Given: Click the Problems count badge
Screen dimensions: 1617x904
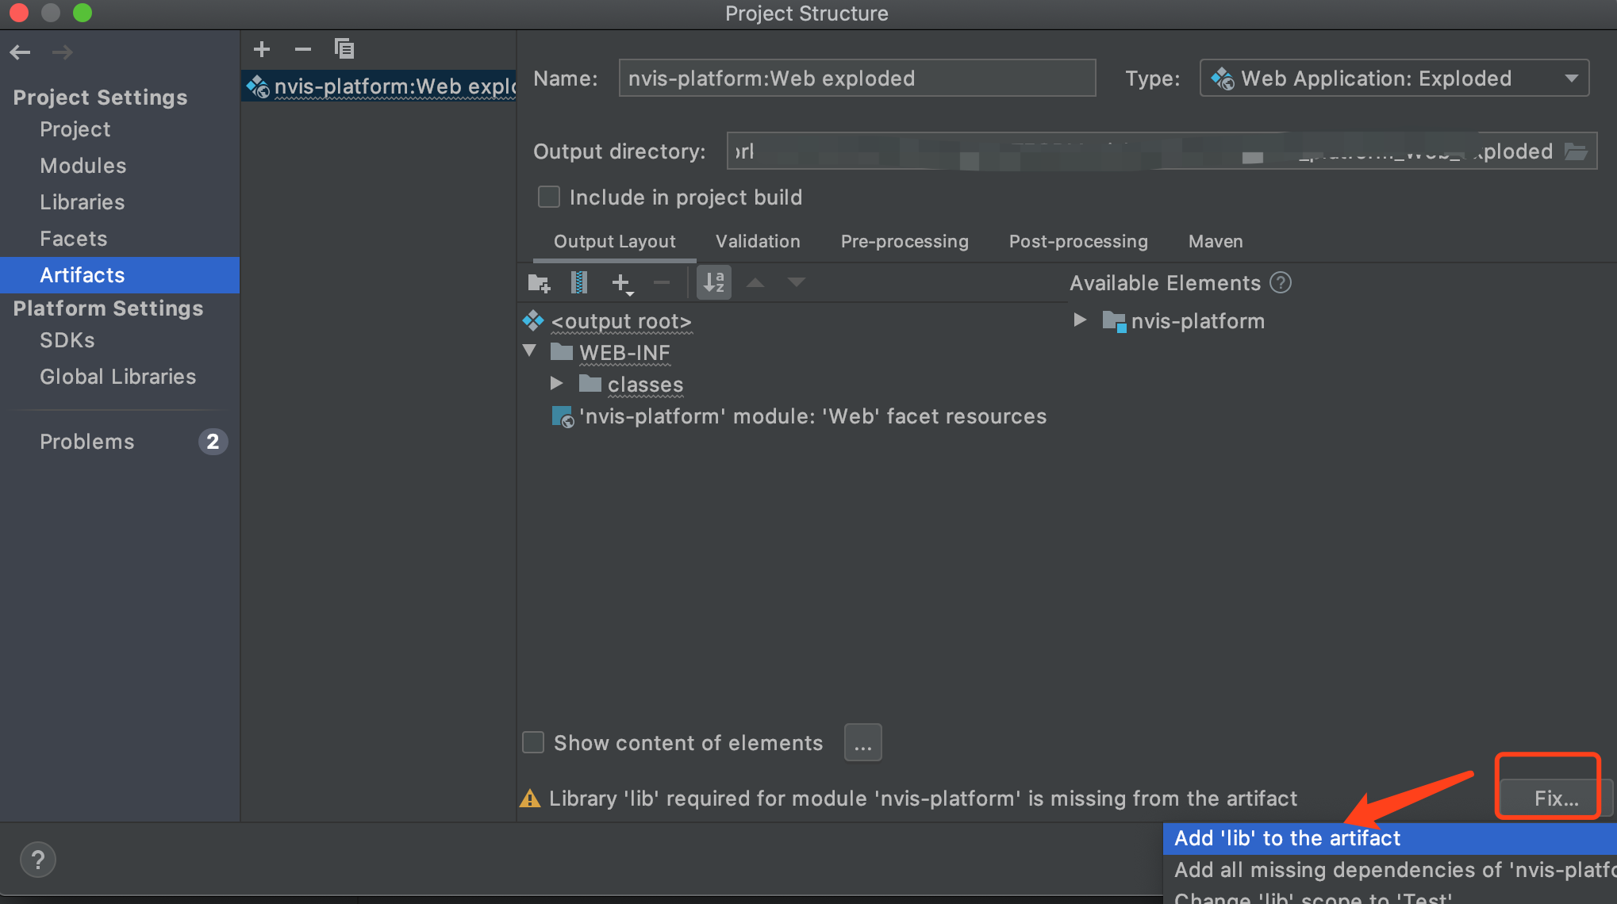Looking at the screenshot, I should click(213, 442).
